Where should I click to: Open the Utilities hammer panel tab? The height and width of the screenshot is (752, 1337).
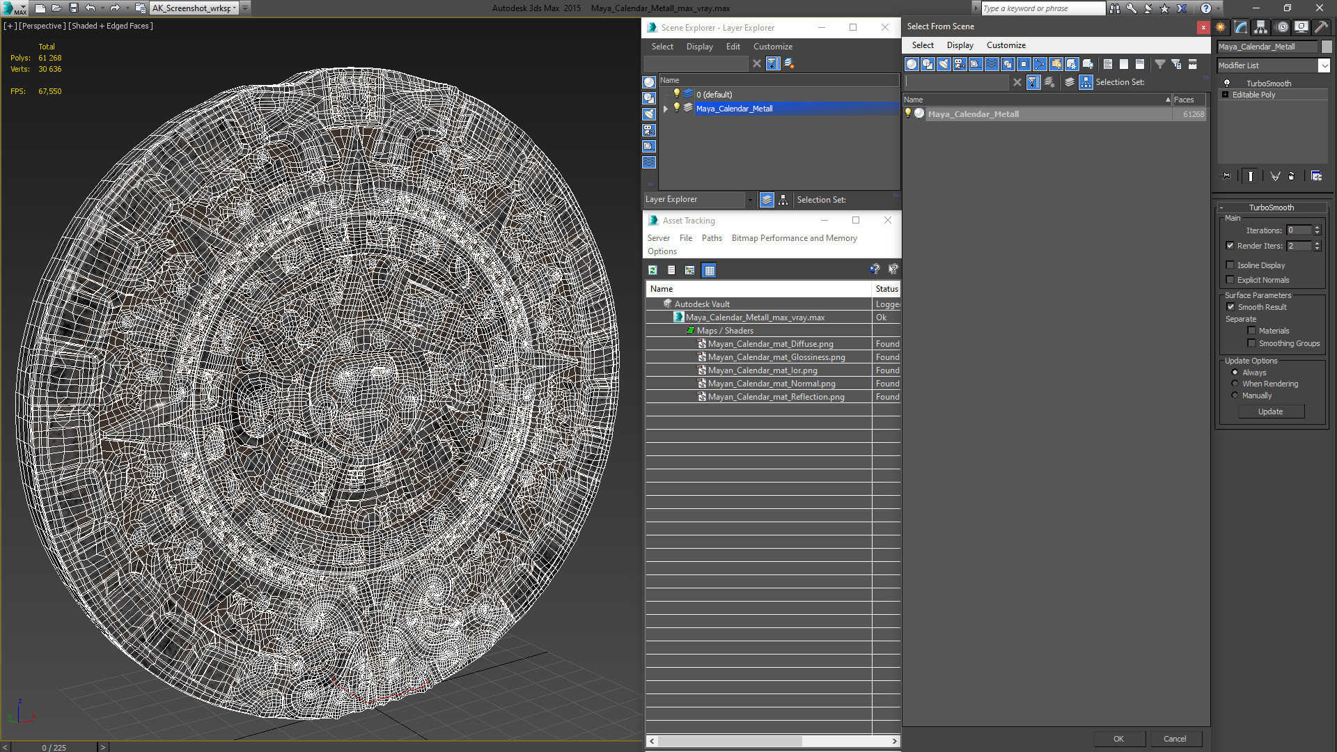point(1321,27)
